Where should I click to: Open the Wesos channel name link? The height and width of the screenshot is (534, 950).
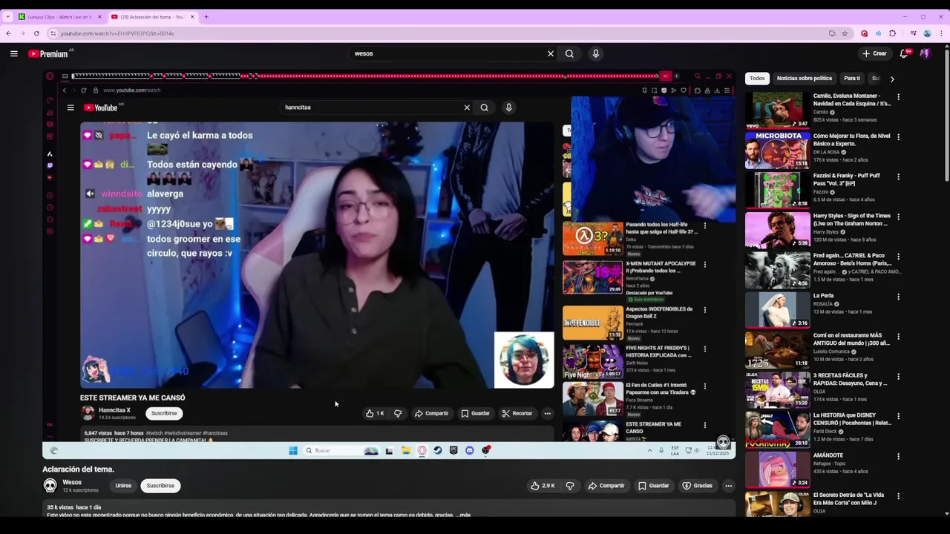pyautogui.click(x=72, y=482)
